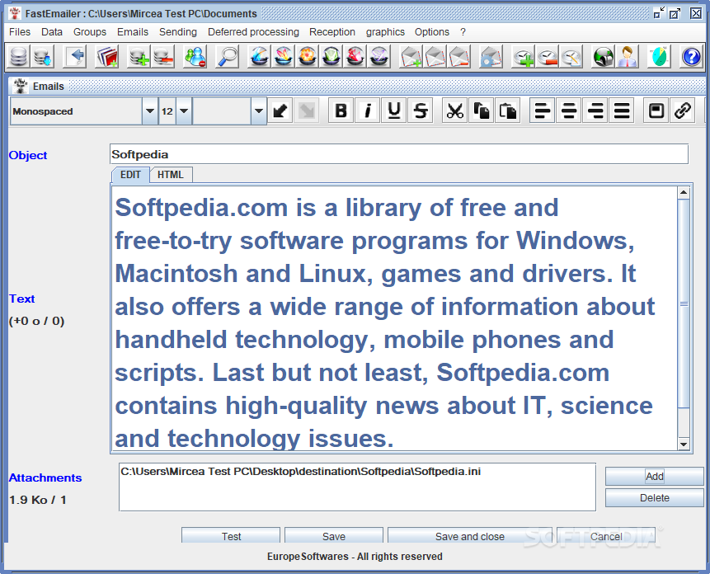
Task: Expand the empty style dropdown
Action: (x=259, y=111)
